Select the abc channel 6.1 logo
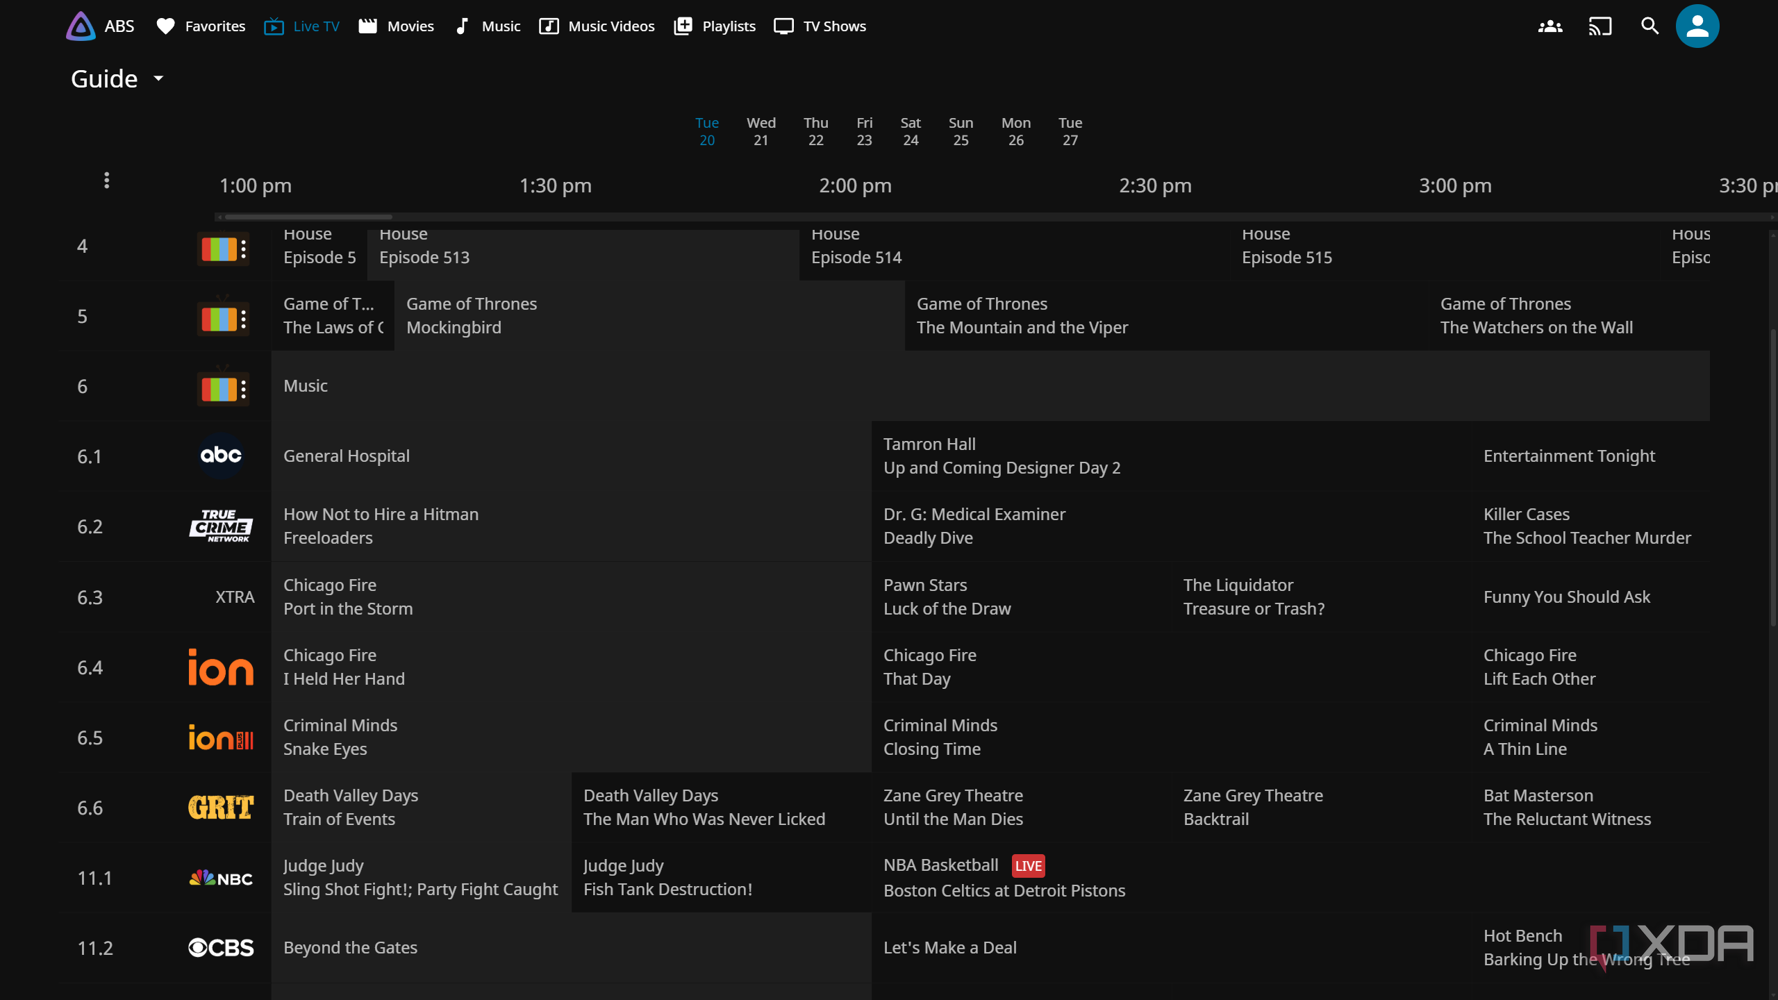 pyautogui.click(x=221, y=456)
